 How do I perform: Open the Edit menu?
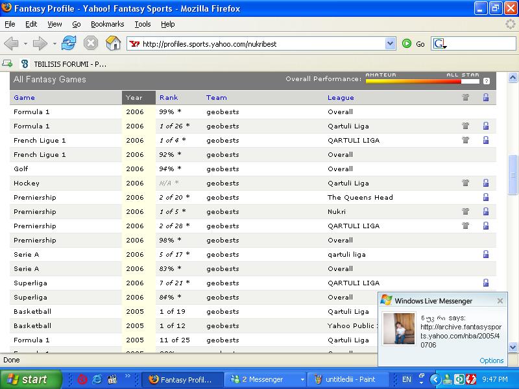(31, 24)
